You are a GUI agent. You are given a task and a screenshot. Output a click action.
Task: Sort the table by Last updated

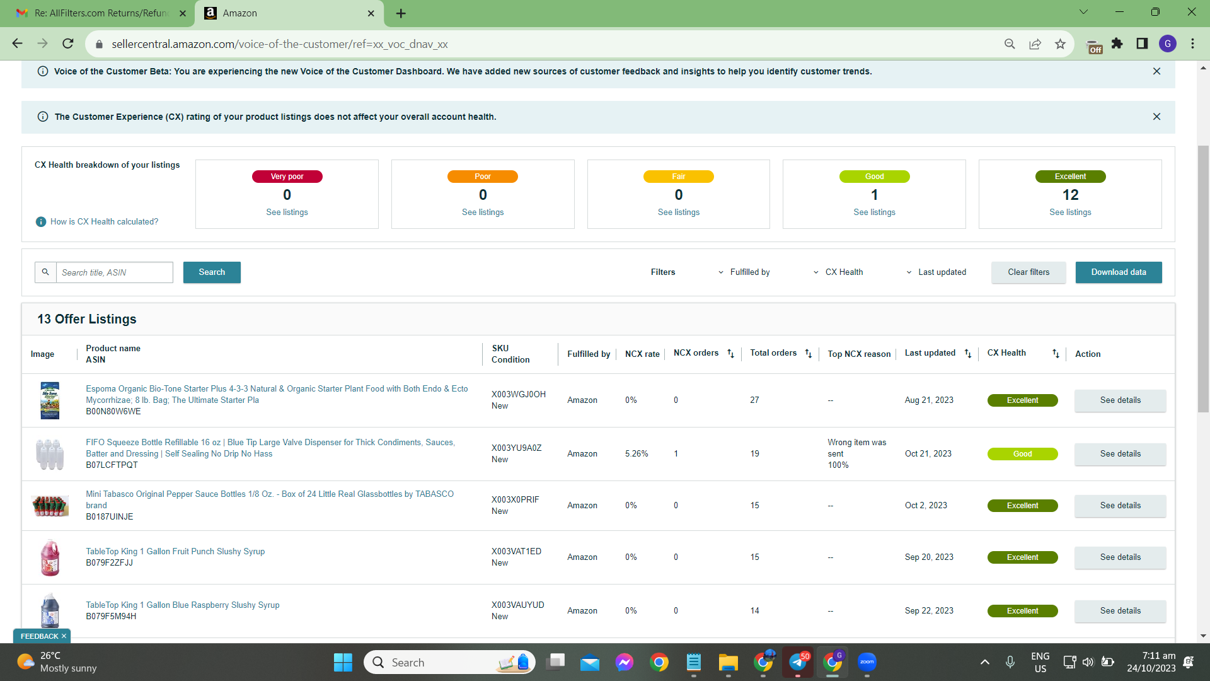[968, 354]
